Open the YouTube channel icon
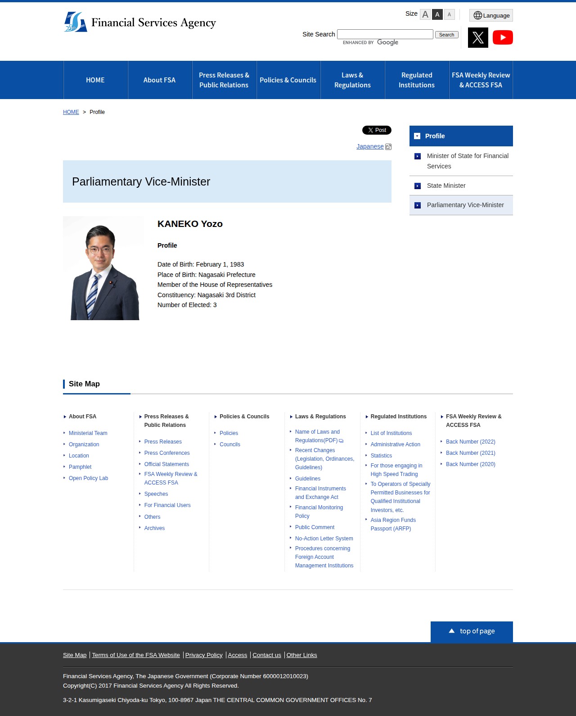Screen dimensions: 576x716 tap(503, 37)
